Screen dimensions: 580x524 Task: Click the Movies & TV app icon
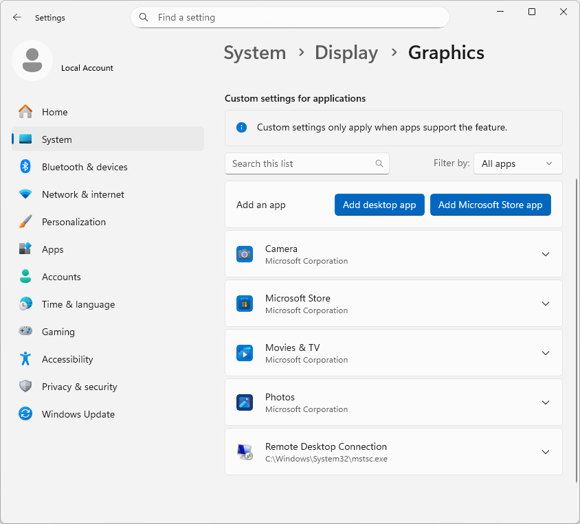coord(245,353)
